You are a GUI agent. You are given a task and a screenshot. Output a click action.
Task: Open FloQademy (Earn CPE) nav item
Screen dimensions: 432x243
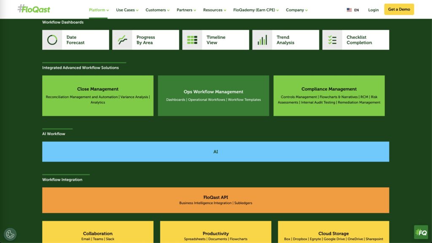254,10
